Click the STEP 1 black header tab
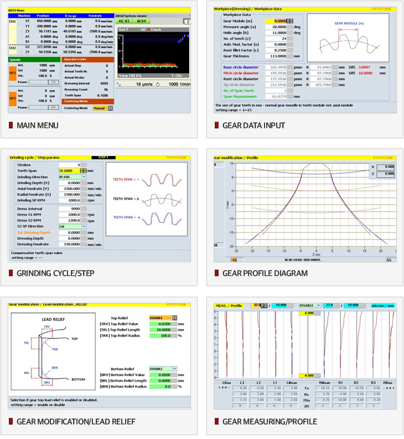The image size is (404, 439). (103, 158)
